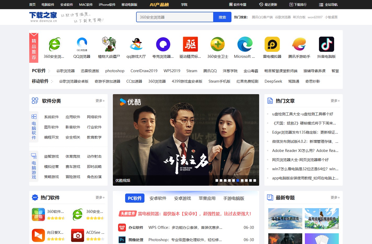This screenshot has height=244, width=372.
Task: Open 角色扮演 game category link
Action: tap(94, 177)
